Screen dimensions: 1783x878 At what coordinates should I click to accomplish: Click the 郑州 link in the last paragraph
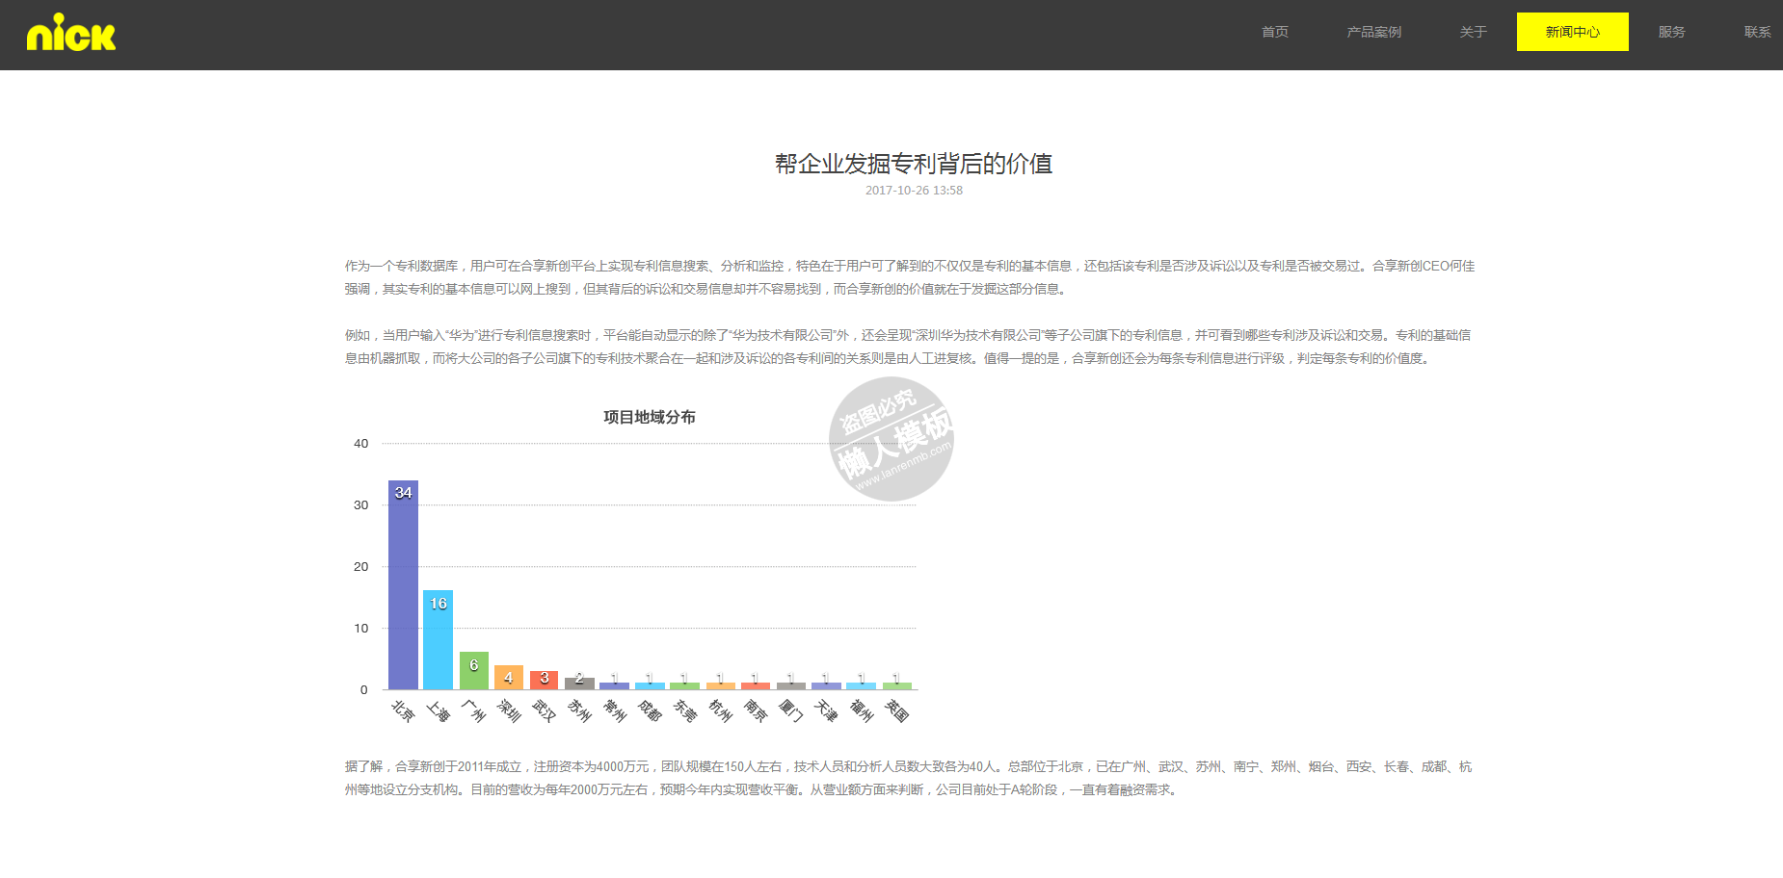pos(1283,766)
